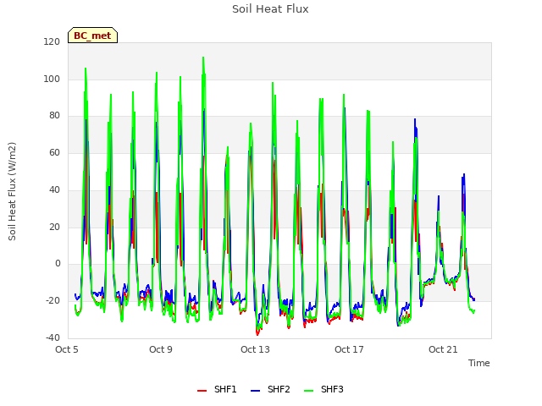The image size is (542, 406).
Task: Click the Soil Heat Flux (W/m2) axis title
Action: (x=12, y=191)
